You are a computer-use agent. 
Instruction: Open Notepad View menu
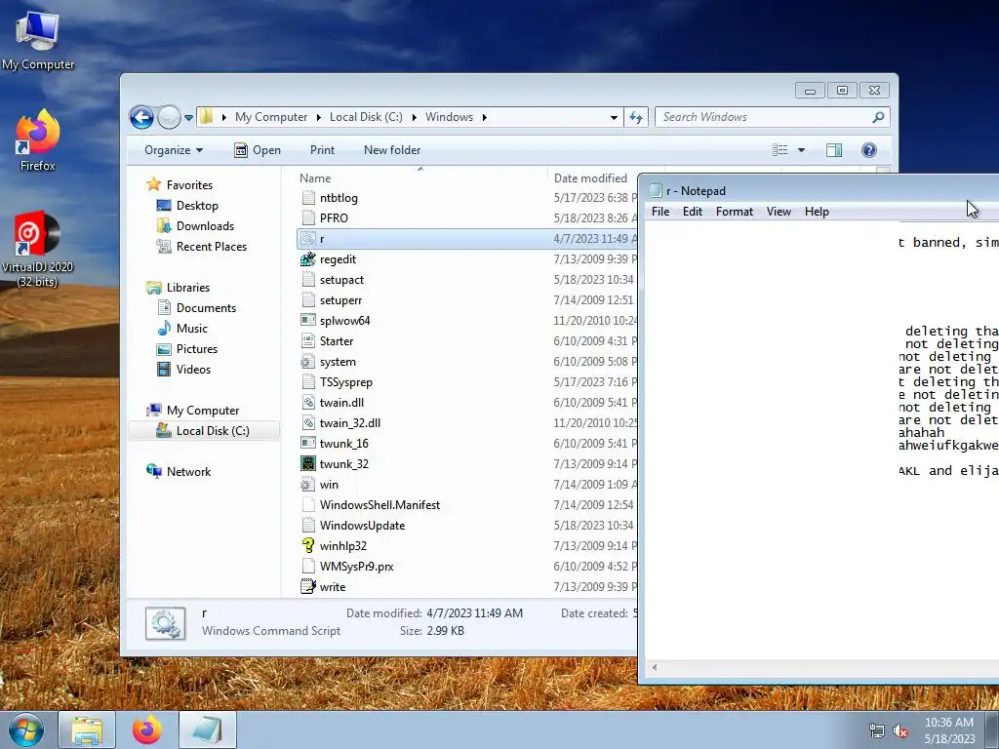pos(779,212)
